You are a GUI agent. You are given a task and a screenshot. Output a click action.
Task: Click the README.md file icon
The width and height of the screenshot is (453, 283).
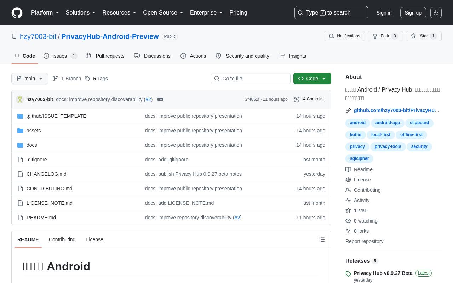[x=20, y=218]
